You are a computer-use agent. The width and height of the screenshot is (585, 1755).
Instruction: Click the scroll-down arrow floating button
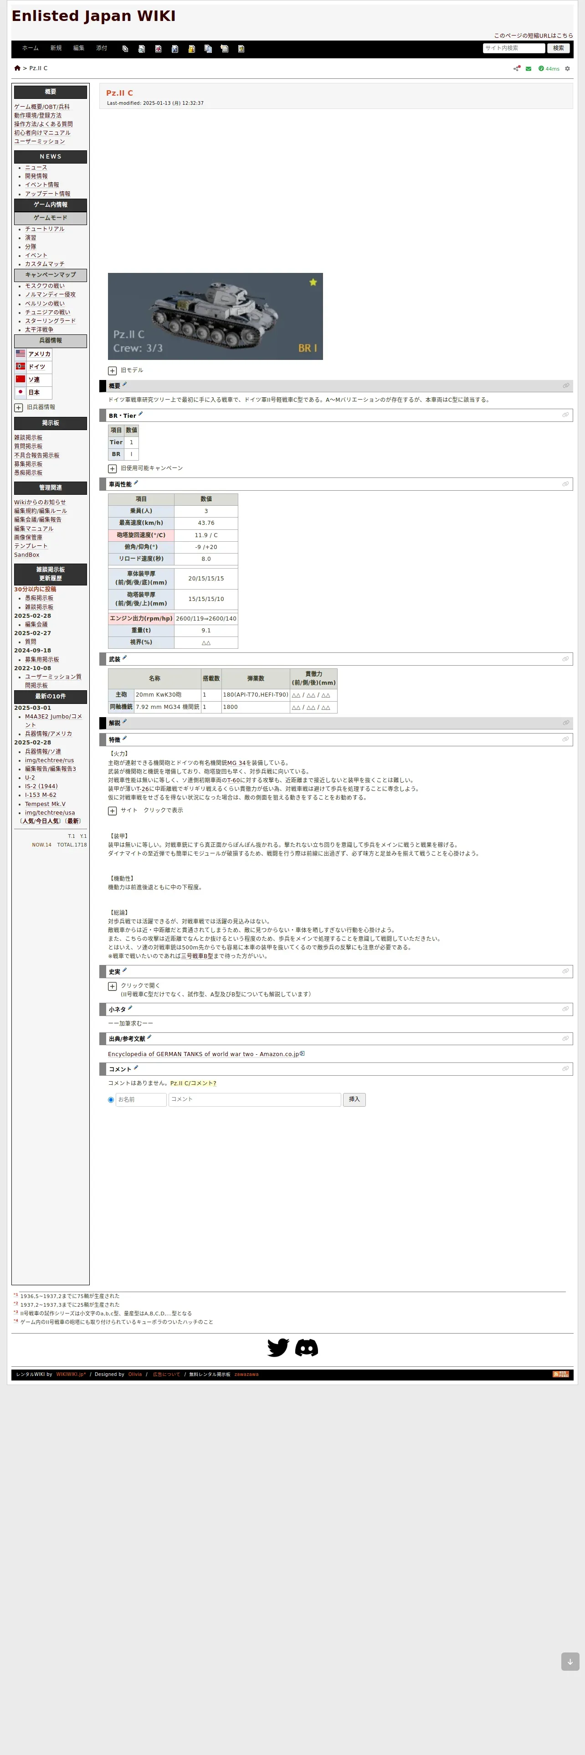570,1661
